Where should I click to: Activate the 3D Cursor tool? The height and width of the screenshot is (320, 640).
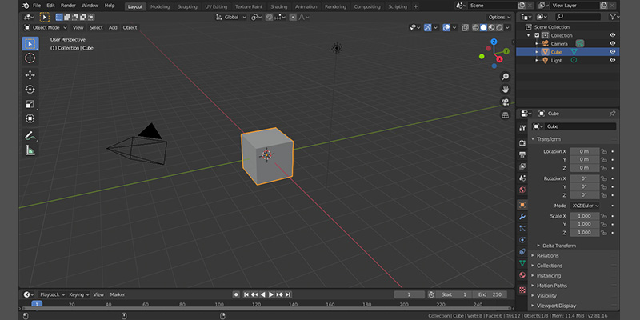(x=30, y=58)
